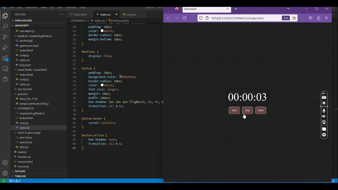Image resolution: width=338 pixels, height=190 pixels.
Task: Click the remote window status bar icon
Action: (x=3, y=181)
